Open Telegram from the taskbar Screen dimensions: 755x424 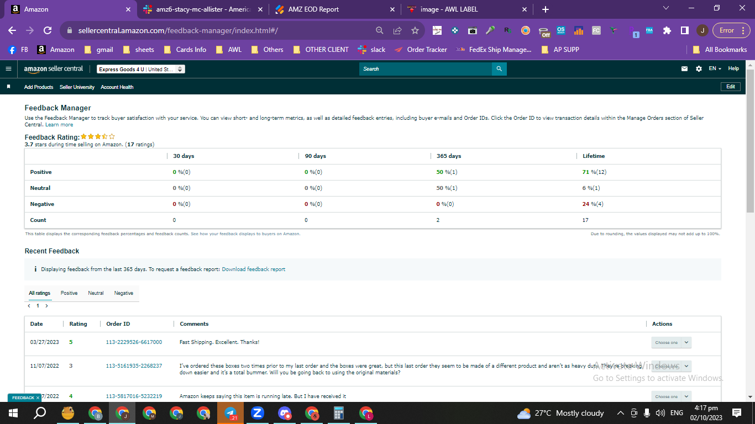230,413
